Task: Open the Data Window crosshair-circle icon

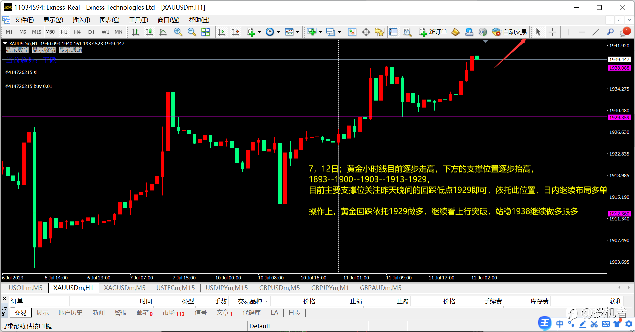Action: 366,32
